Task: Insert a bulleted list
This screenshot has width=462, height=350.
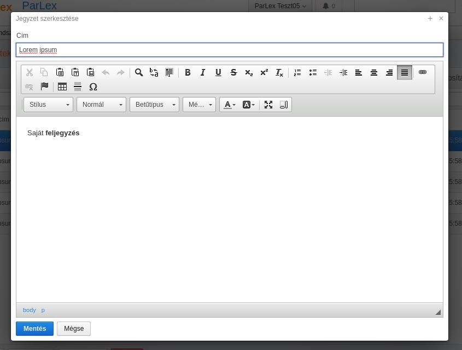Action: coord(313,72)
